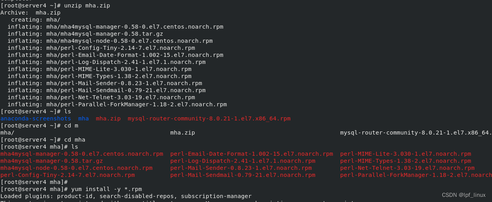Screen dimensions: 492x202
Task: Select red mha4mysql-node rpm in ls listing
Action: click(76, 168)
